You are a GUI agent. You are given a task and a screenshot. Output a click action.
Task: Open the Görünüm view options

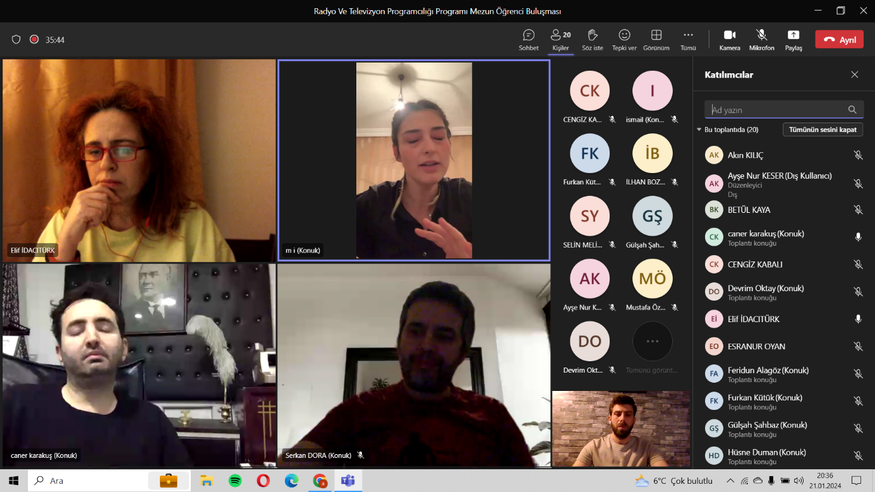656,40
